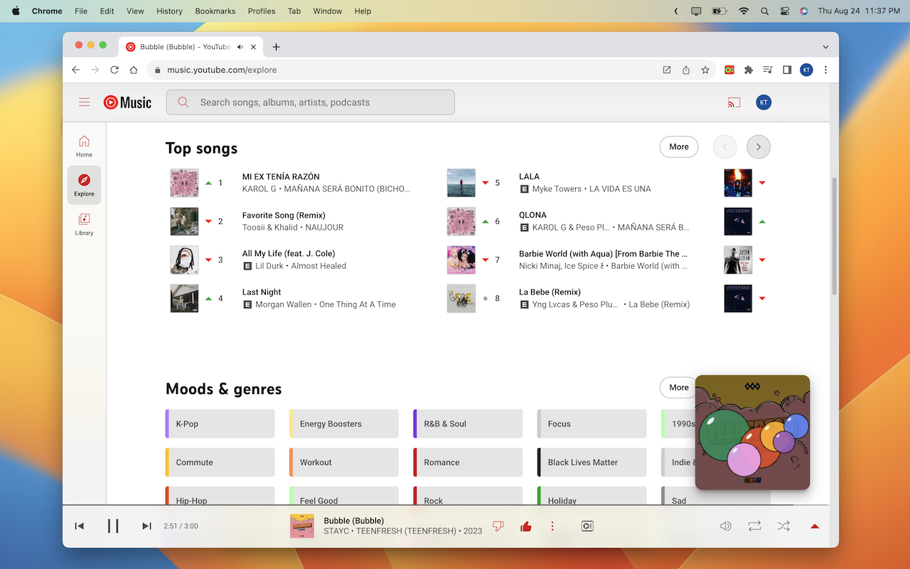910x569 pixels.
Task: Go to Home via the sidebar icon
Action: 84,146
